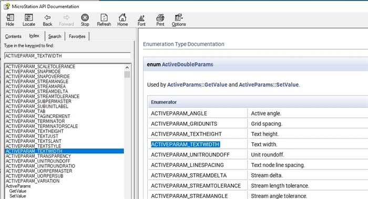This screenshot has height=199, width=368.
Task: Click 'Enumeration Type Documentation' heading
Action: pos(183,44)
